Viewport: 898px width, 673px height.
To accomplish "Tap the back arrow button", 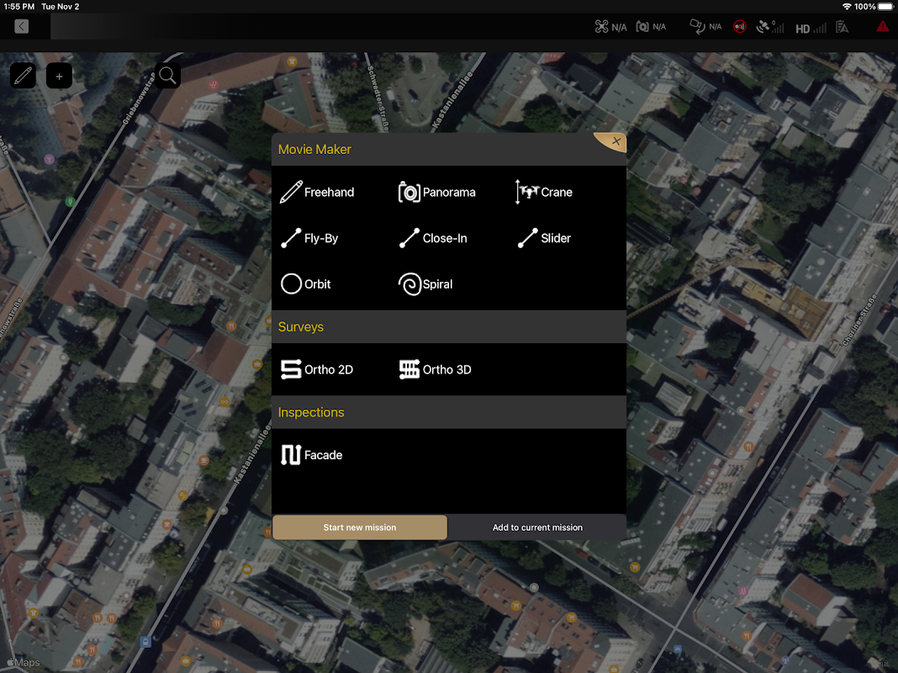I will (x=22, y=26).
